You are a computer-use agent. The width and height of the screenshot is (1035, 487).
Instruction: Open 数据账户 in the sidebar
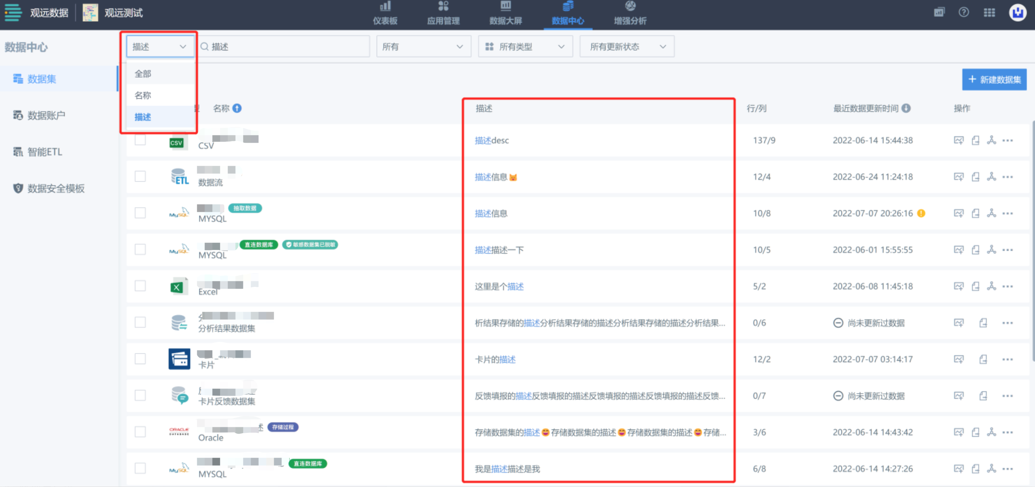(x=46, y=116)
